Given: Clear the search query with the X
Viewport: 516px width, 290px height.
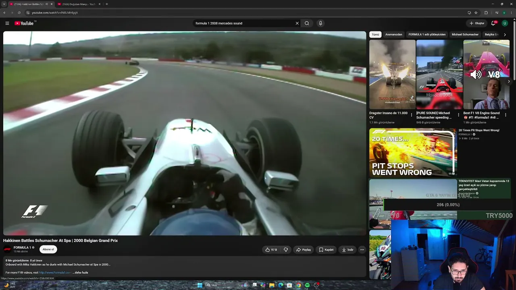Looking at the screenshot, I should (297, 23).
